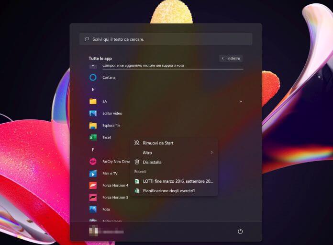
Task: Click the Forza Horizon 5 icon
Action: tap(93, 198)
